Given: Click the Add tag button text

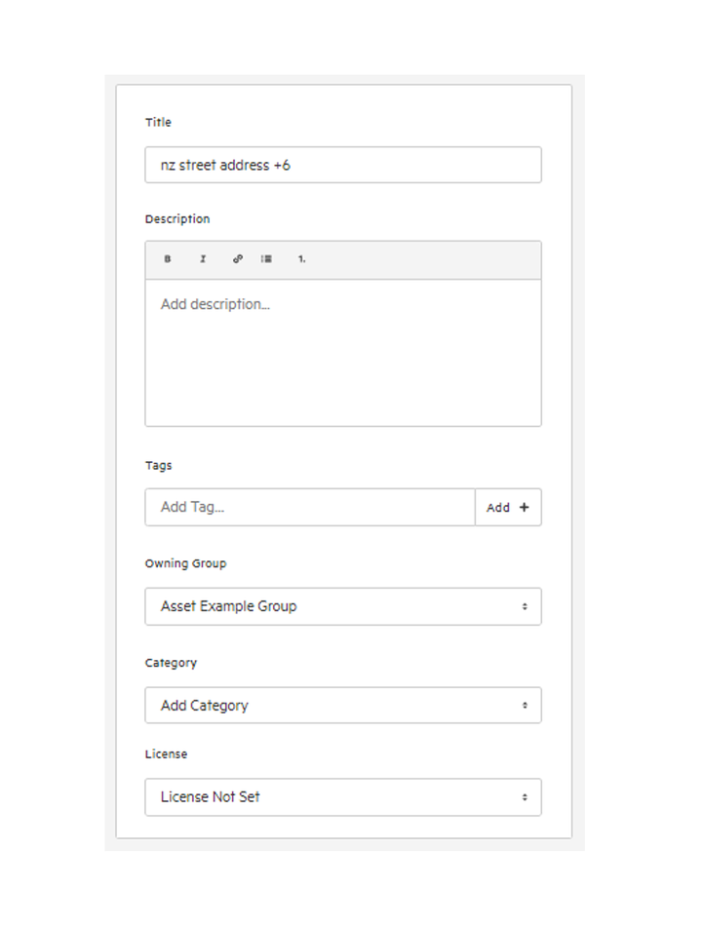Looking at the screenshot, I should point(498,507).
